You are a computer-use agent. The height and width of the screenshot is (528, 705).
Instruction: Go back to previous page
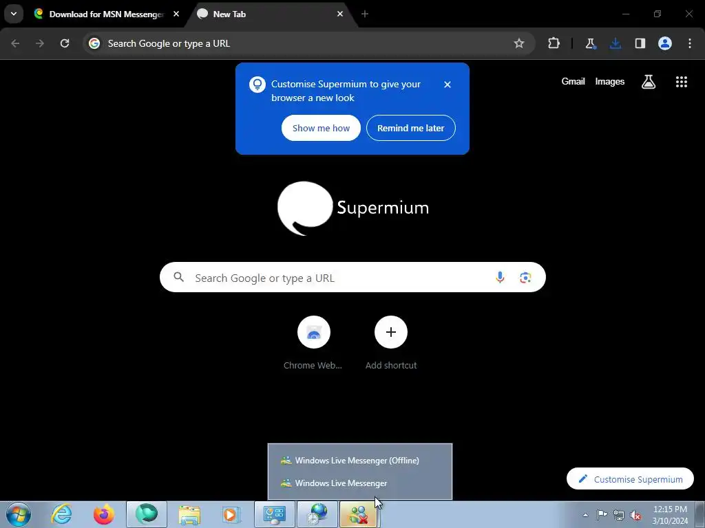point(15,43)
